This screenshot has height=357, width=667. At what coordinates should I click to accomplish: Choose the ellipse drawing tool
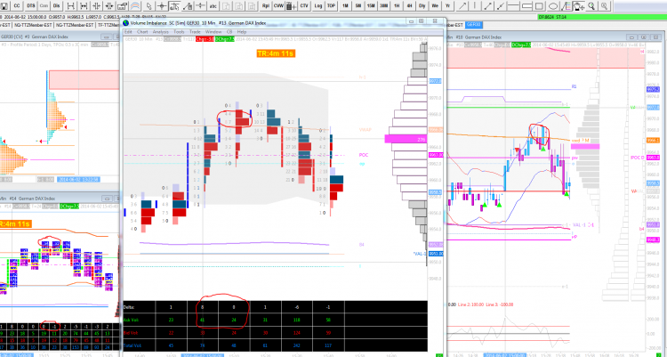(552, 6)
